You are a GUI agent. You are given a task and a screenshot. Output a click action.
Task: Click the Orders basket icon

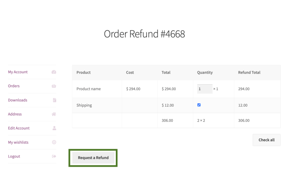pos(54,86)
